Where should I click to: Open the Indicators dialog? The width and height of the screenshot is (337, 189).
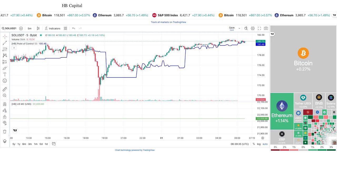(52, 28)
